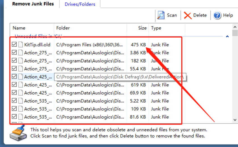Click Junk File type in the 81.6 KB row
Screen dimensions: 238x147
(x=160, y=117)
